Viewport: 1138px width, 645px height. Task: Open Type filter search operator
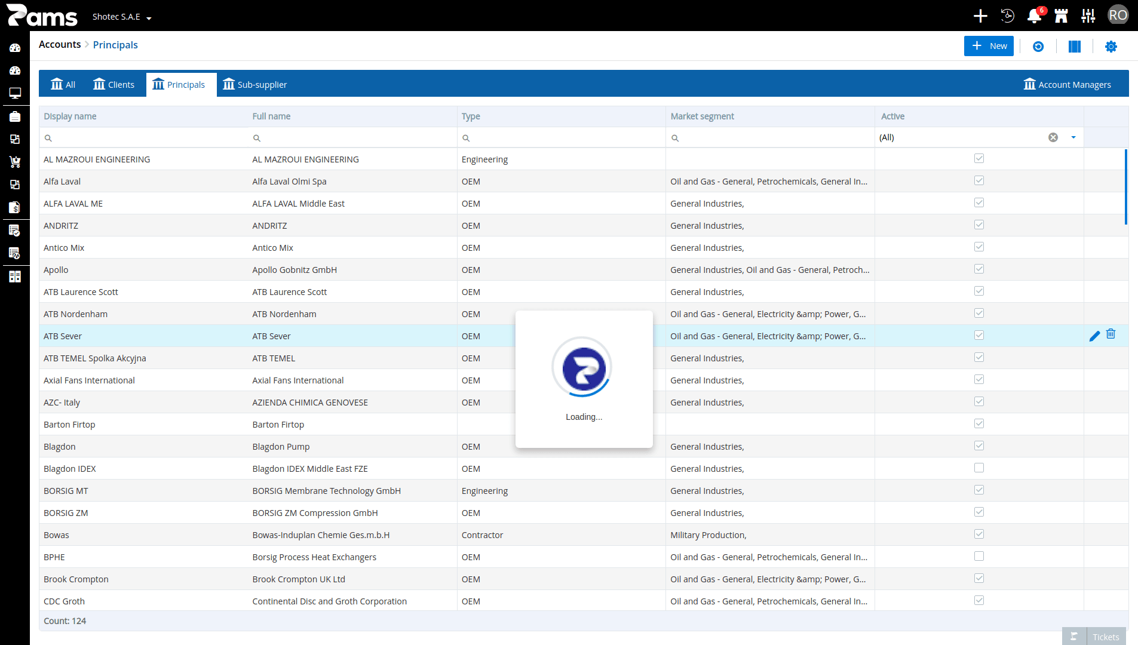[x=466, y=138]
